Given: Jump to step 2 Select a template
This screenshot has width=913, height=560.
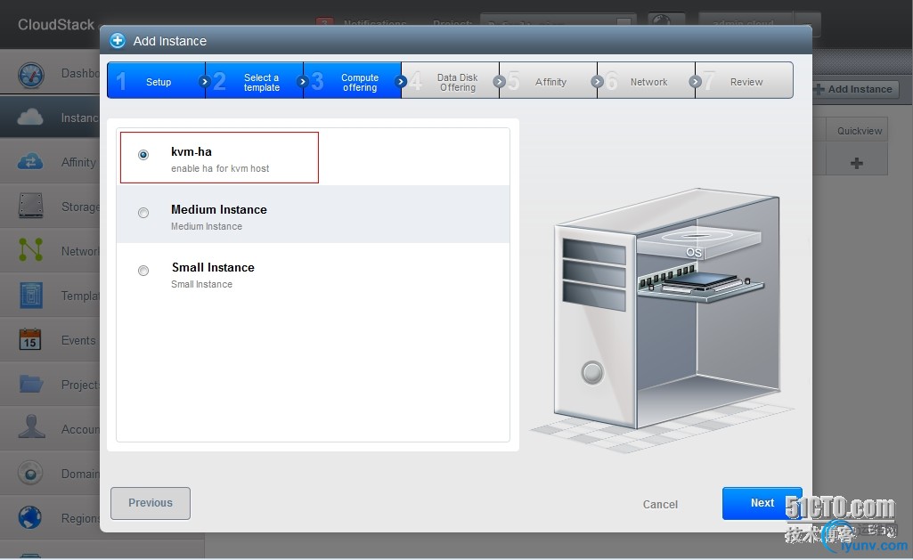Looking at the screenshot, I should (255, 80).
